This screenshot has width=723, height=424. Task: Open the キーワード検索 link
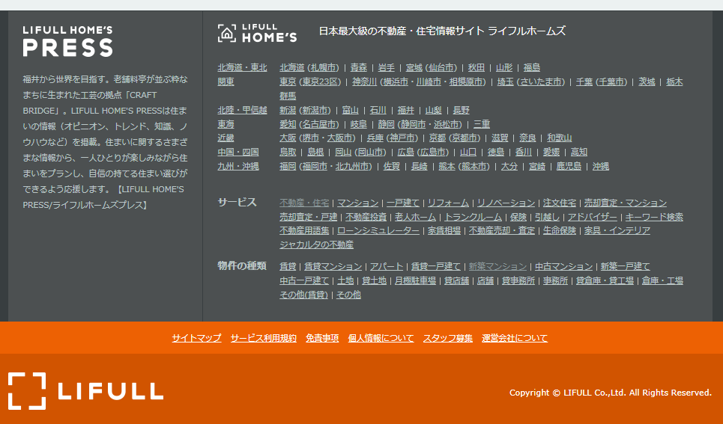654,217
